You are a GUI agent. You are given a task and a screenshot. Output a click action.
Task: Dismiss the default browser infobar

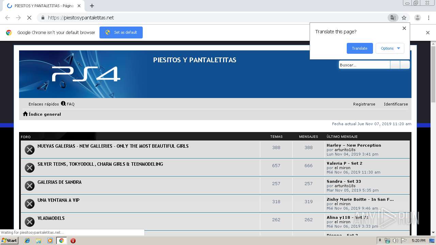tap(428, 33)
